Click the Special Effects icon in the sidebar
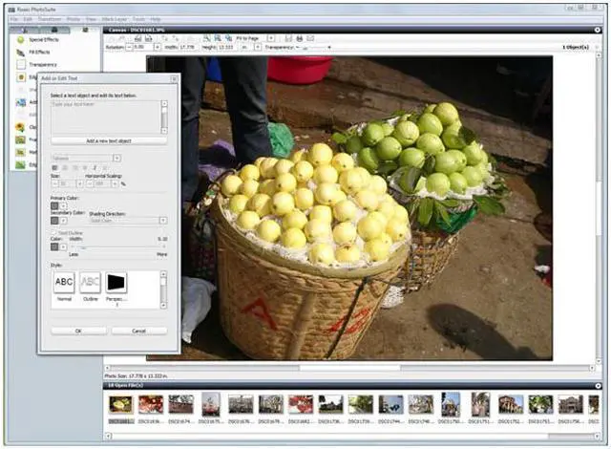 pyautogui.click(x=20, y=40)
